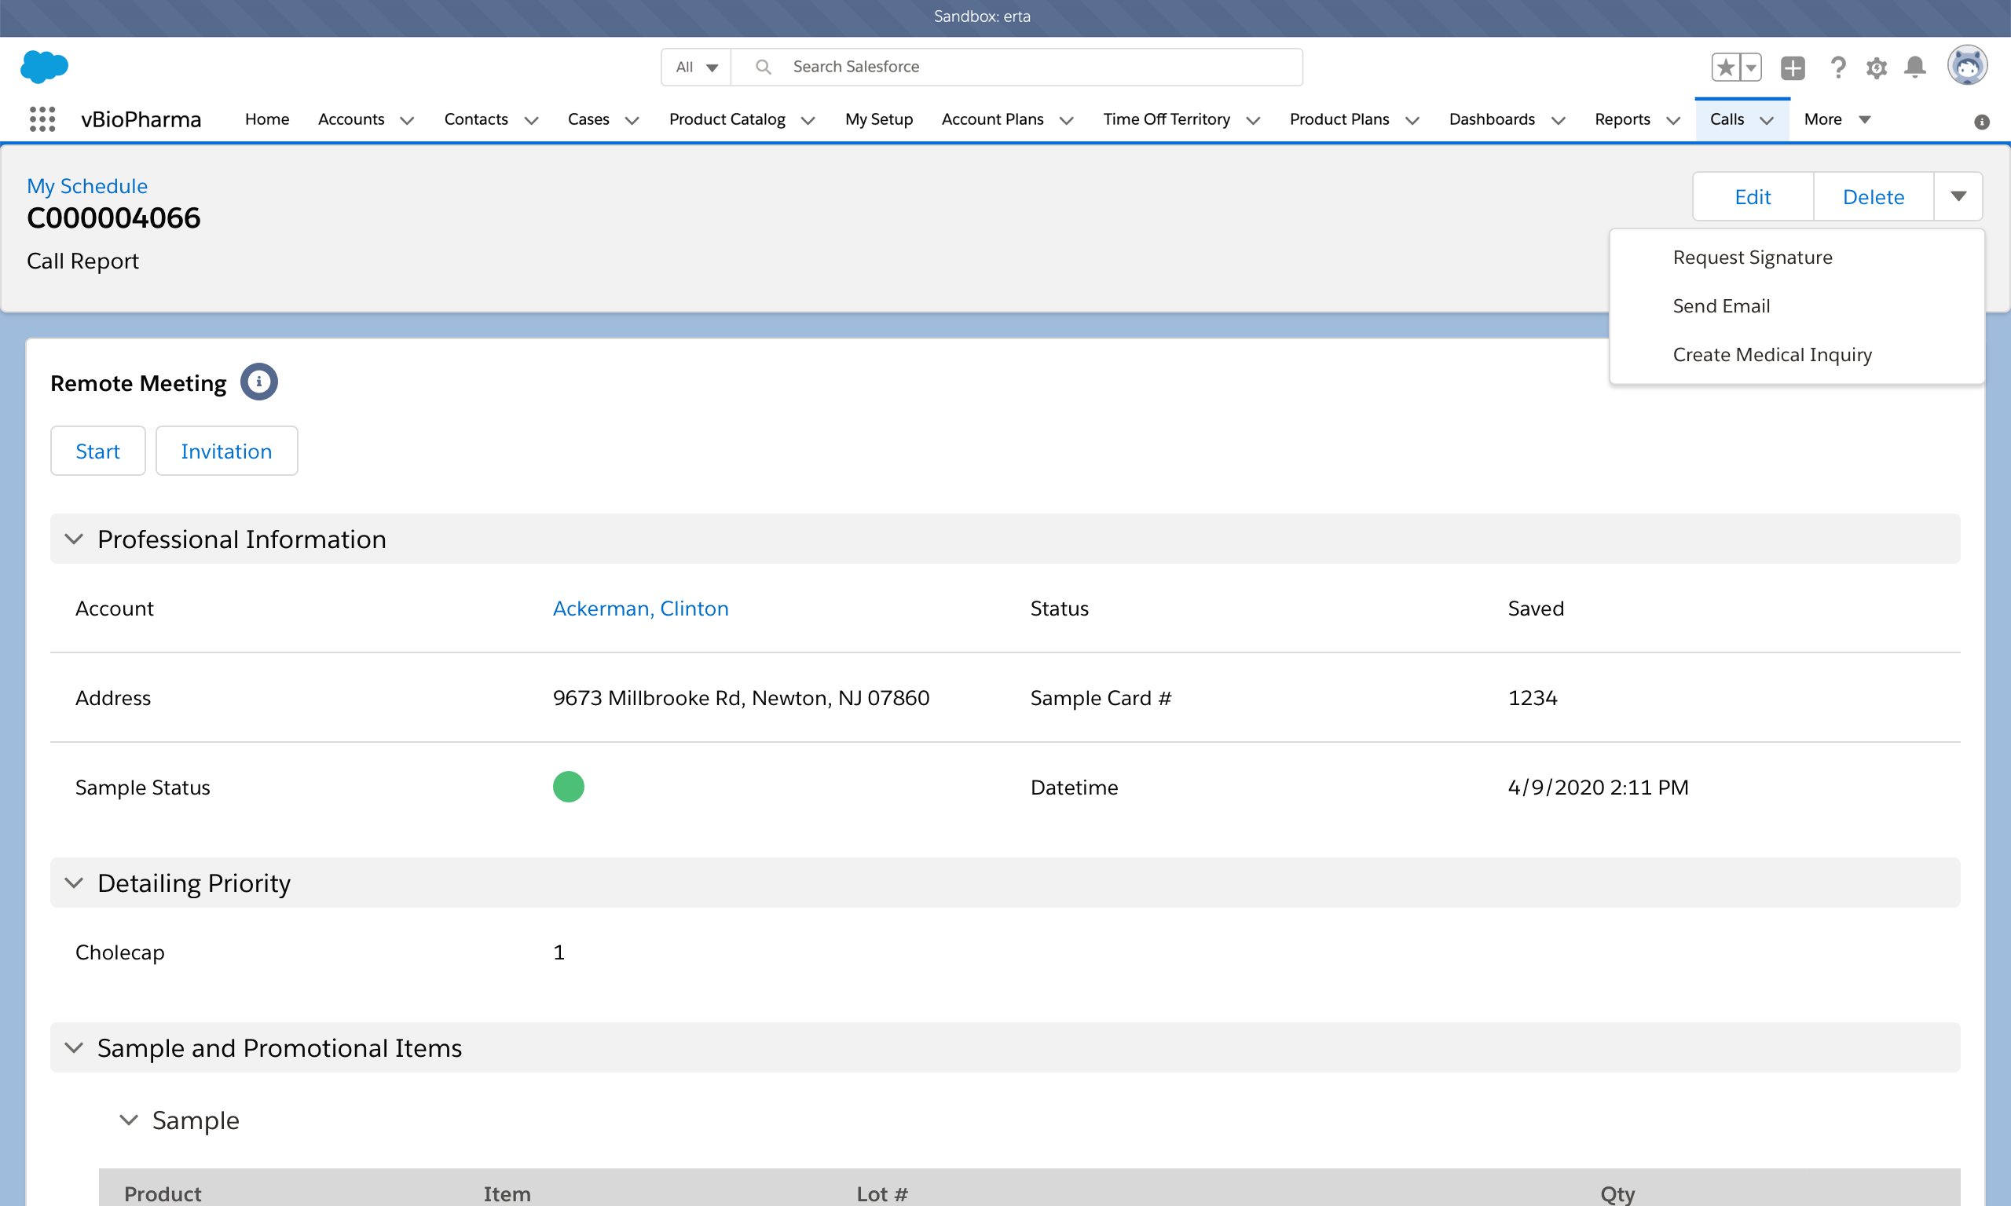Open the search scope All dropdown
The image size is (2011, 1206).
pos(697,67)
